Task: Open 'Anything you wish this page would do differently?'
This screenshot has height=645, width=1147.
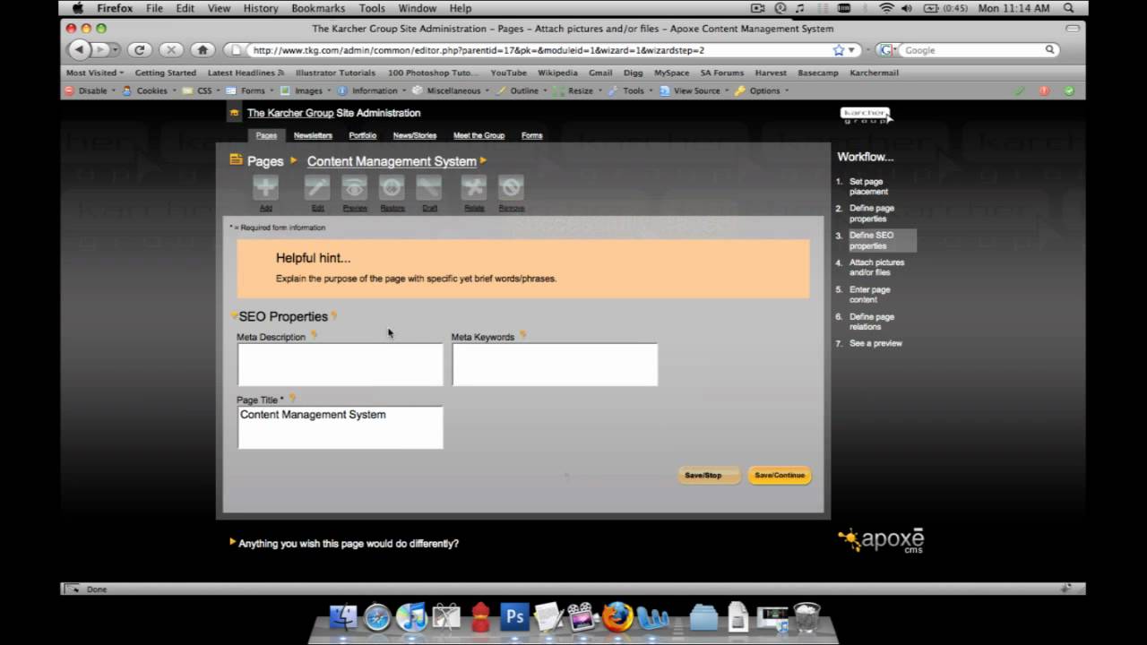Action: tap(349, 543)
